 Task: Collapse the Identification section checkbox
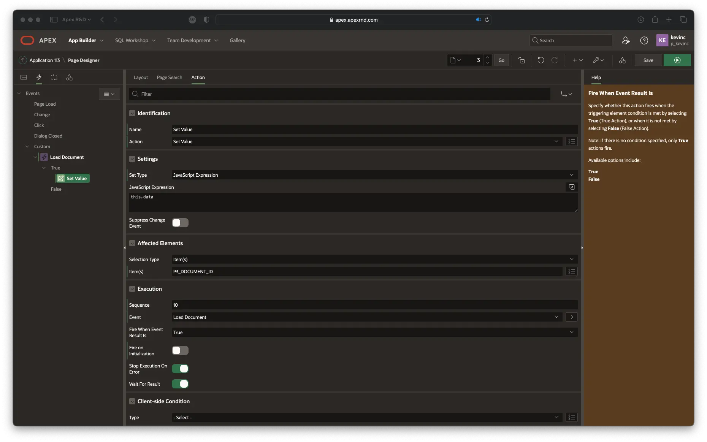tap(132, 113)
